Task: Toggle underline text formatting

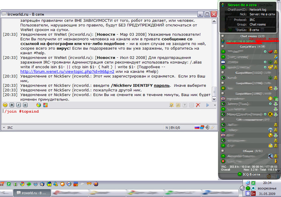Action: click(x=25, y=105)
